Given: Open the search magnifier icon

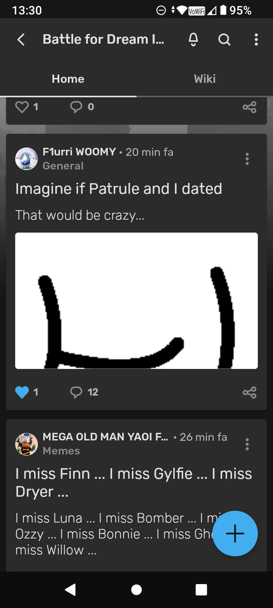Looking at the screenshot, I should point(224,39).
